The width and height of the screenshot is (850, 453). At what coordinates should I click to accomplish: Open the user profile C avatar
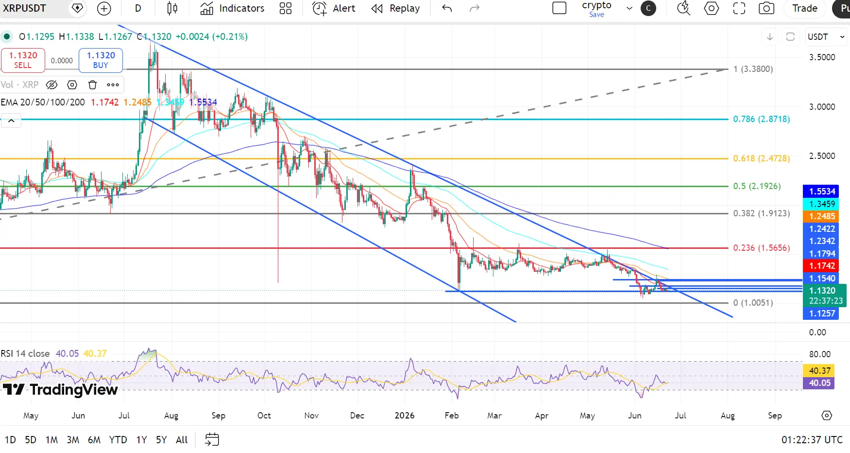(x=648, y=8)
